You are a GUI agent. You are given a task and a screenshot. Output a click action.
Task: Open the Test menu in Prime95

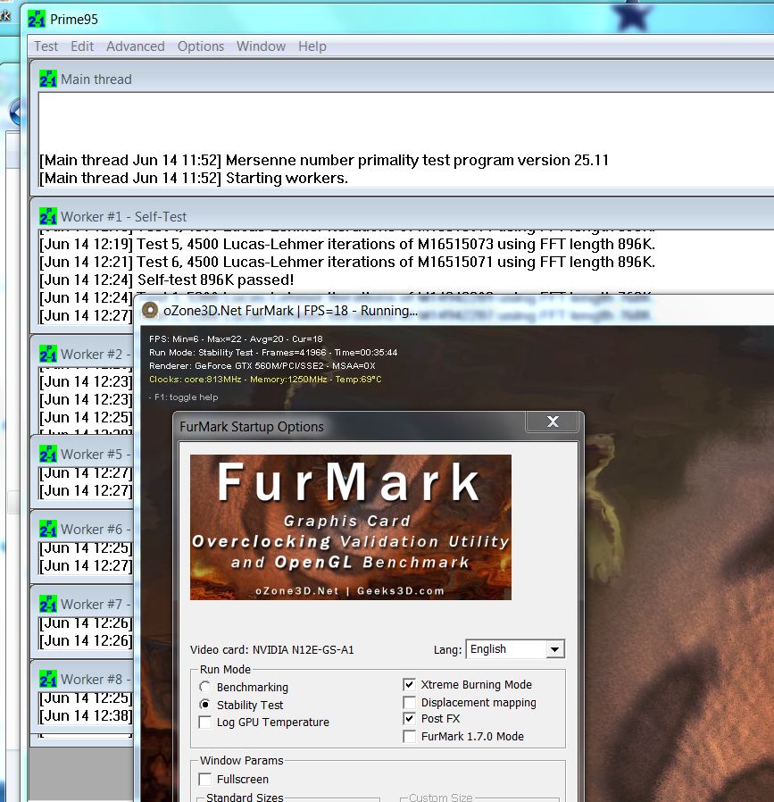click(x=46, y=46)
